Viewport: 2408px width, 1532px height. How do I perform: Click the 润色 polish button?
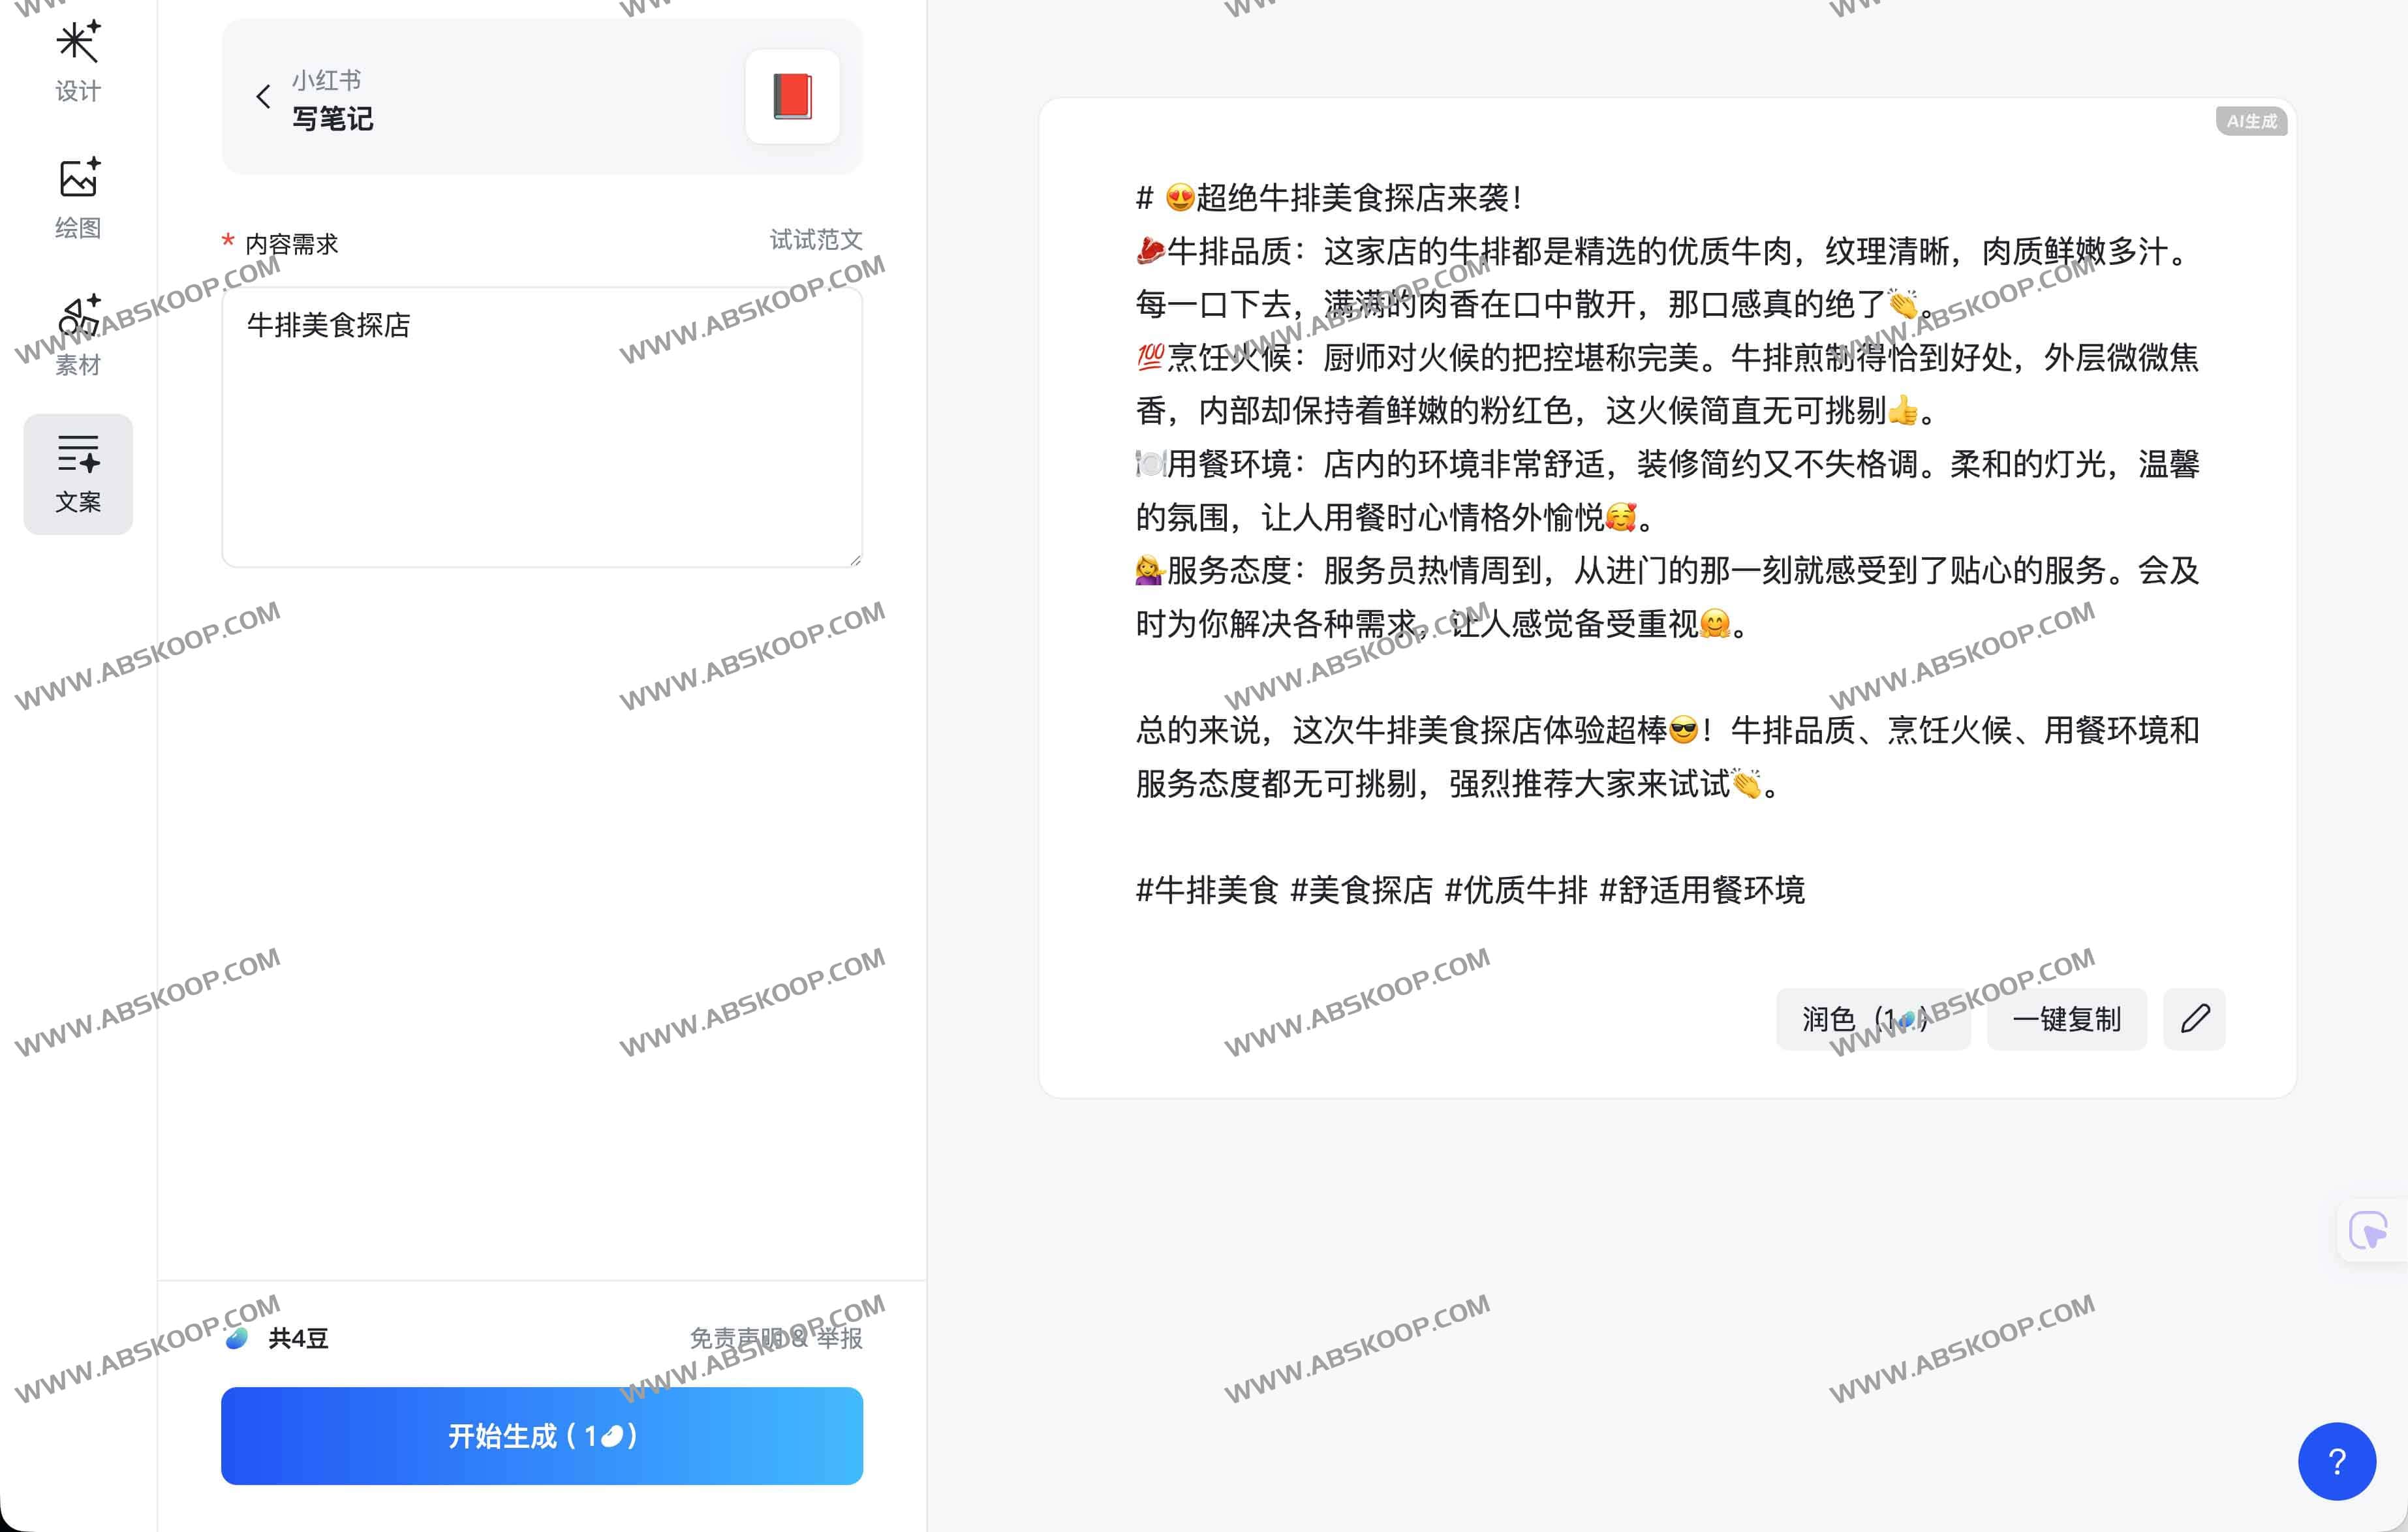coord(1872,1019)
